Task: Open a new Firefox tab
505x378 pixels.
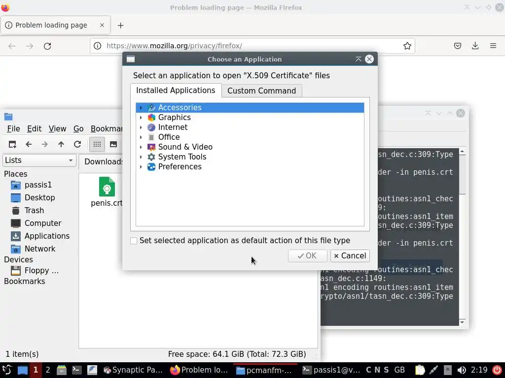Action: (x=120, y=26)
